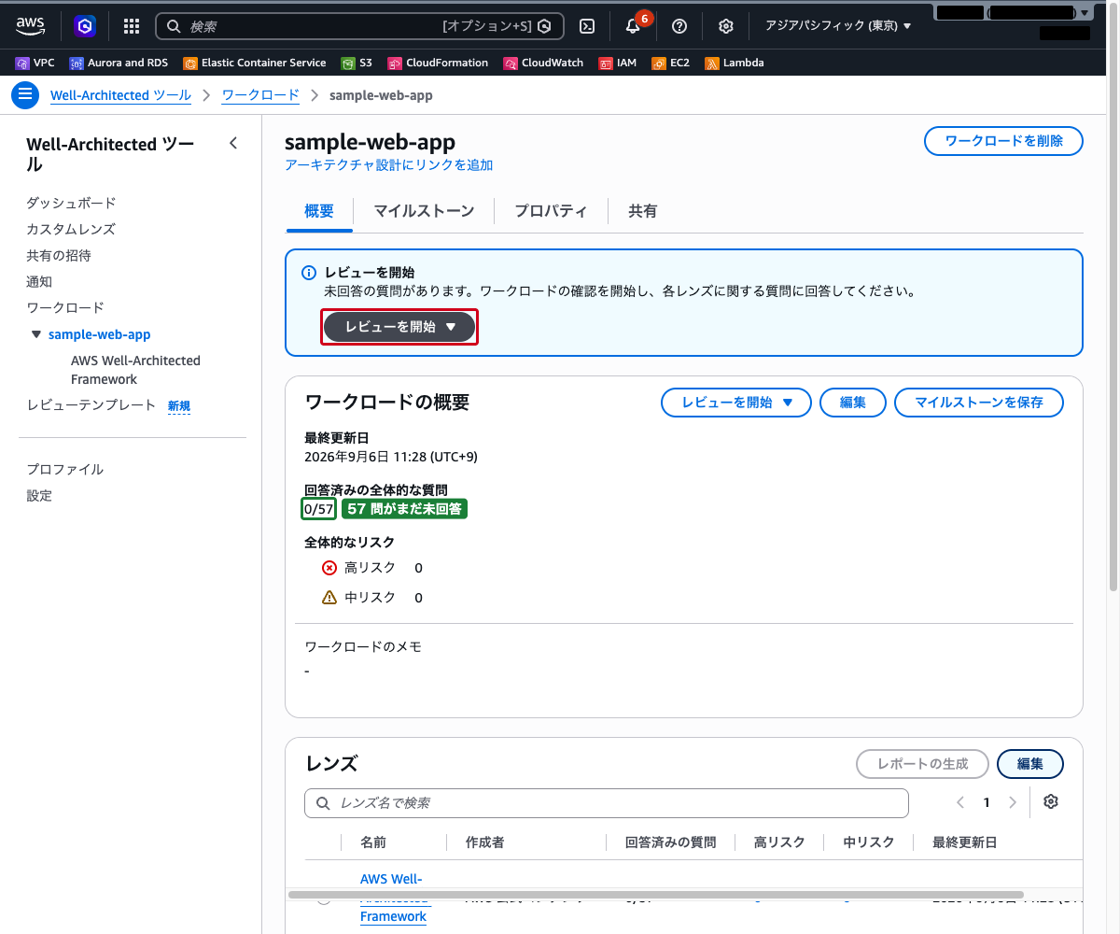Click 編集 button in ワークロードの概要
The width and height of the screenshot is (1120, 934).
coord(853,403)
